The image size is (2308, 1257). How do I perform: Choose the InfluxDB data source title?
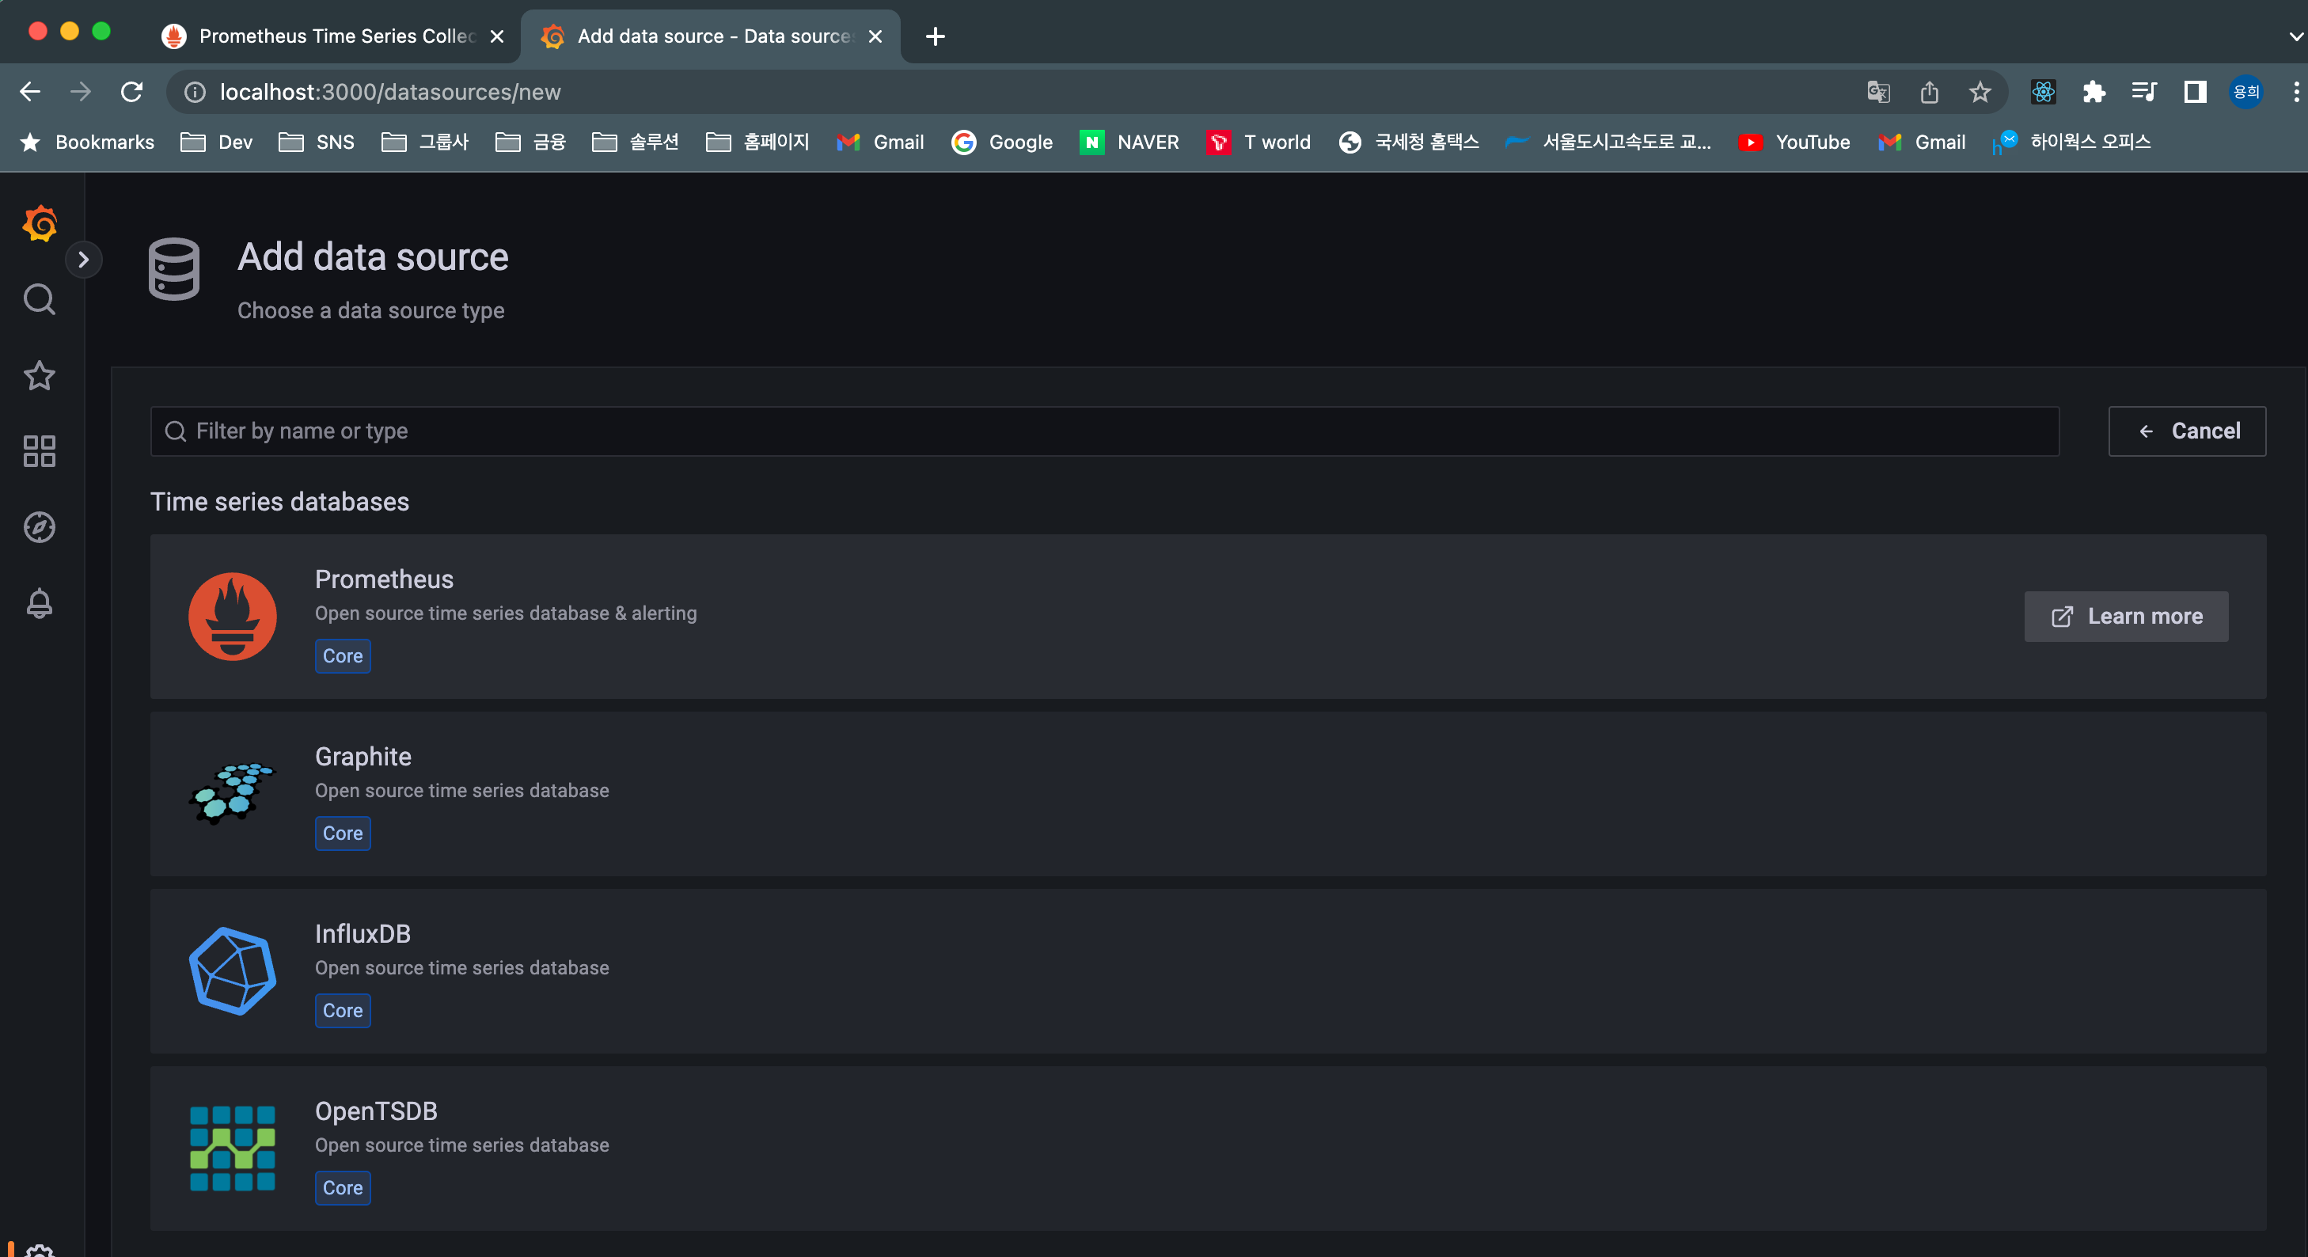pyautogui.click(x=363, y=935)
